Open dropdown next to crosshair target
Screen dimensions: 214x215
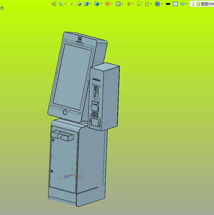[133, 4]
